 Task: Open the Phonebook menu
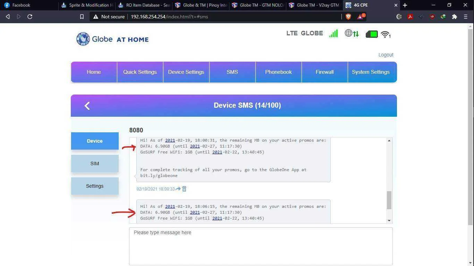point(278,72)
